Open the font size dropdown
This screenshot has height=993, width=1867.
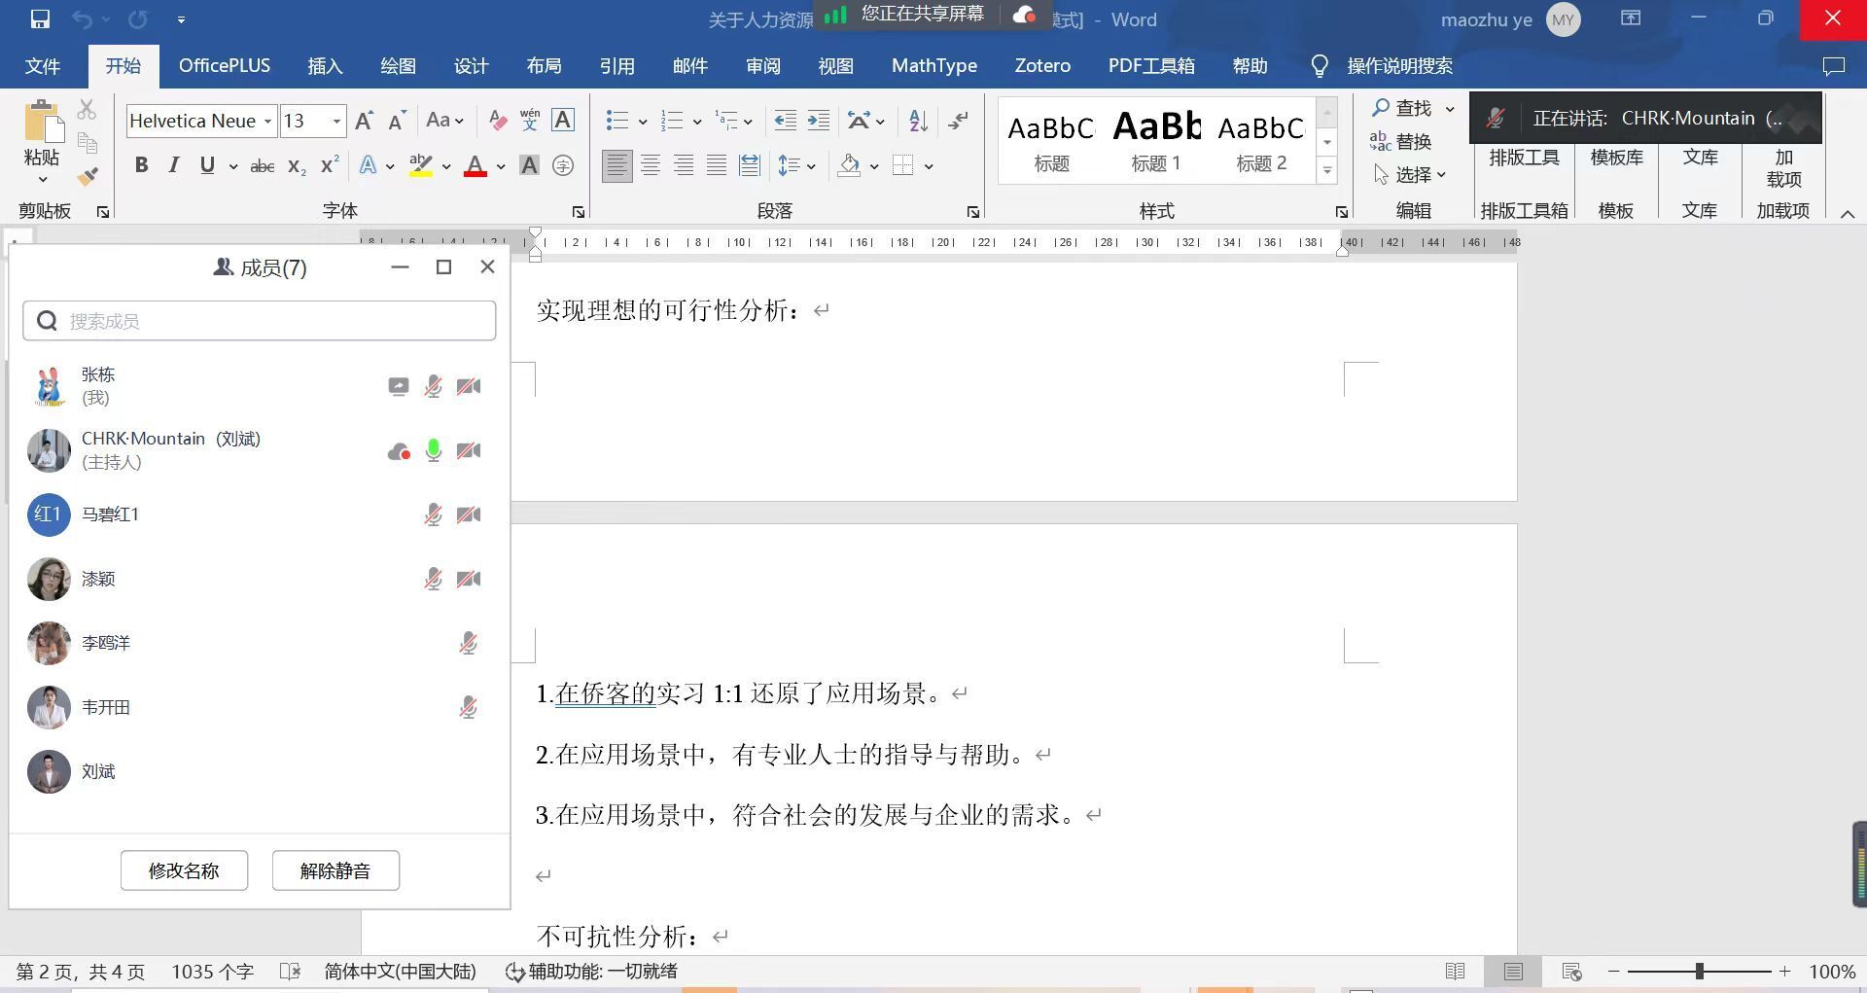336,122
